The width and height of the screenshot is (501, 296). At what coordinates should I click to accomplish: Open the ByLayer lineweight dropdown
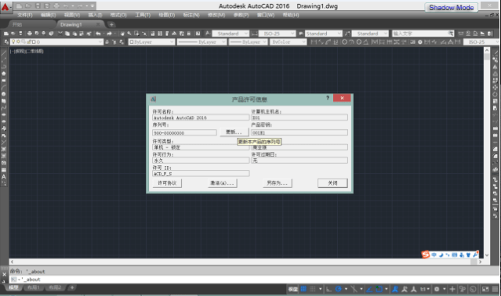coord(248,42)
